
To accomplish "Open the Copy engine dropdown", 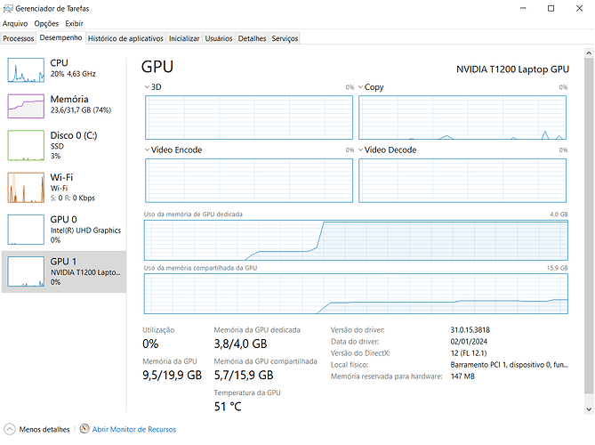I will point(360,87).
